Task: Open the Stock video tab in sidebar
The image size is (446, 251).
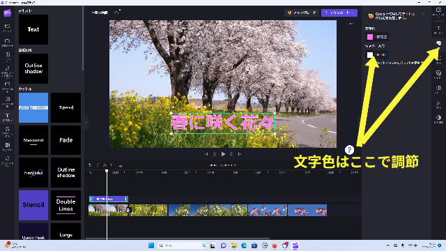Action: [x=7, y=86]
